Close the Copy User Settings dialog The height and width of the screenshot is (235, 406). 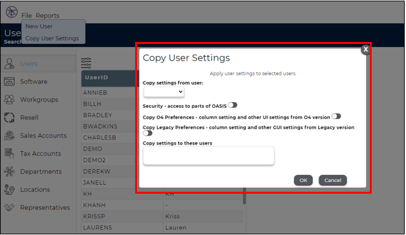coord(365,49)
